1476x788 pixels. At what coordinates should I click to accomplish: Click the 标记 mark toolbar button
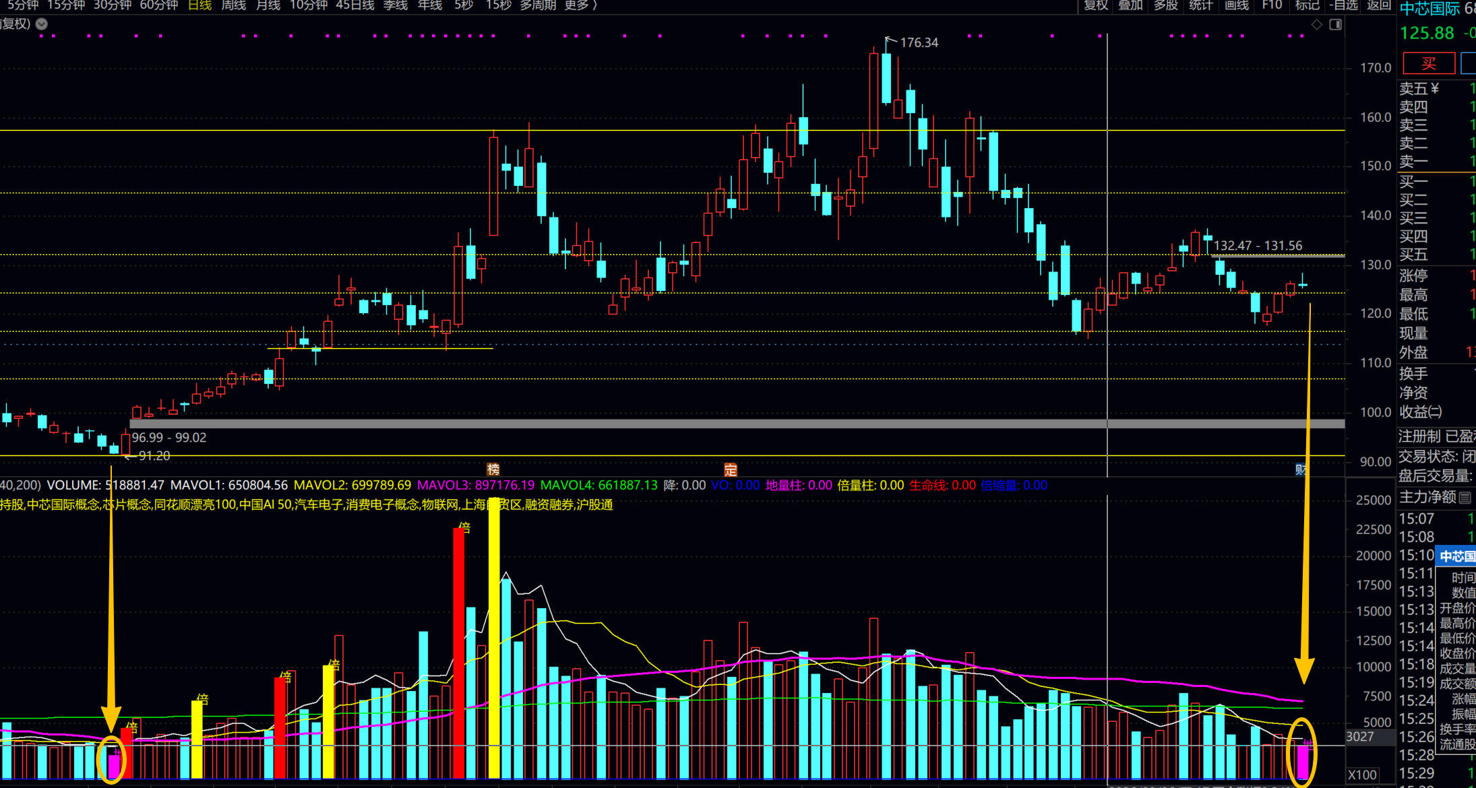point(1307,5)
